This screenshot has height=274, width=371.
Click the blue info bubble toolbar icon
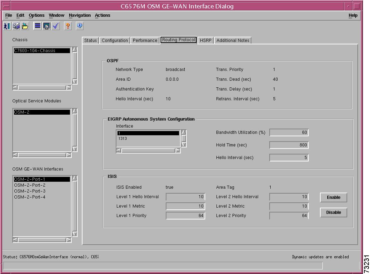[80, 26]
